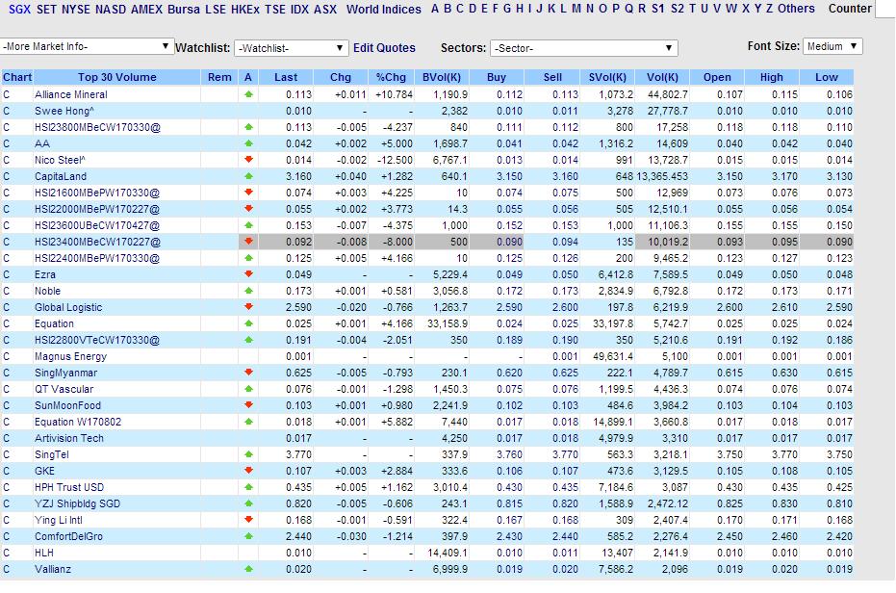The height and width of the screenshot is (593, 896).
Task: Click the green arrow for Equation W170802
Action: [x=248, y=422]
